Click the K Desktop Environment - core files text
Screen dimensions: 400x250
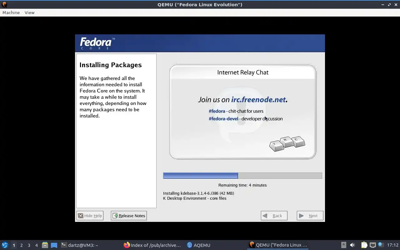click(195, 198)
